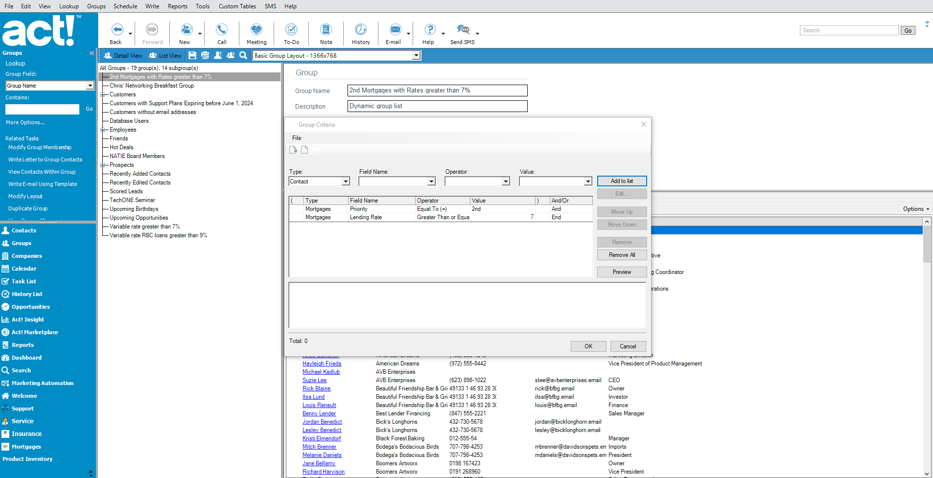
Task: Open the SMS menu
Action: 270,6
